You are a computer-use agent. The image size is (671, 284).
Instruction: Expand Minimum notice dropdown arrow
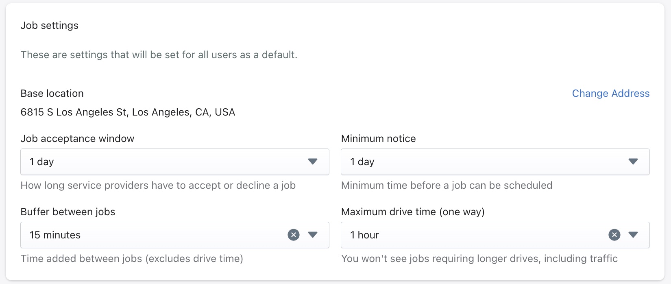(633, 162)
